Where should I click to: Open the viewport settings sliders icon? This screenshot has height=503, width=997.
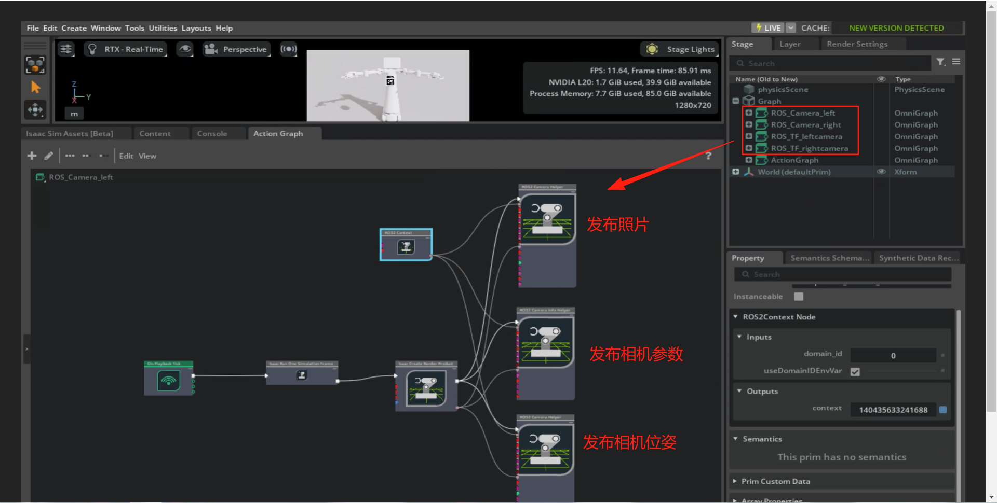pyautogui.click(x=66, y=49)
